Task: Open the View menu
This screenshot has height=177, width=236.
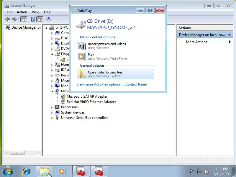Action: click(x=35, y=12)
